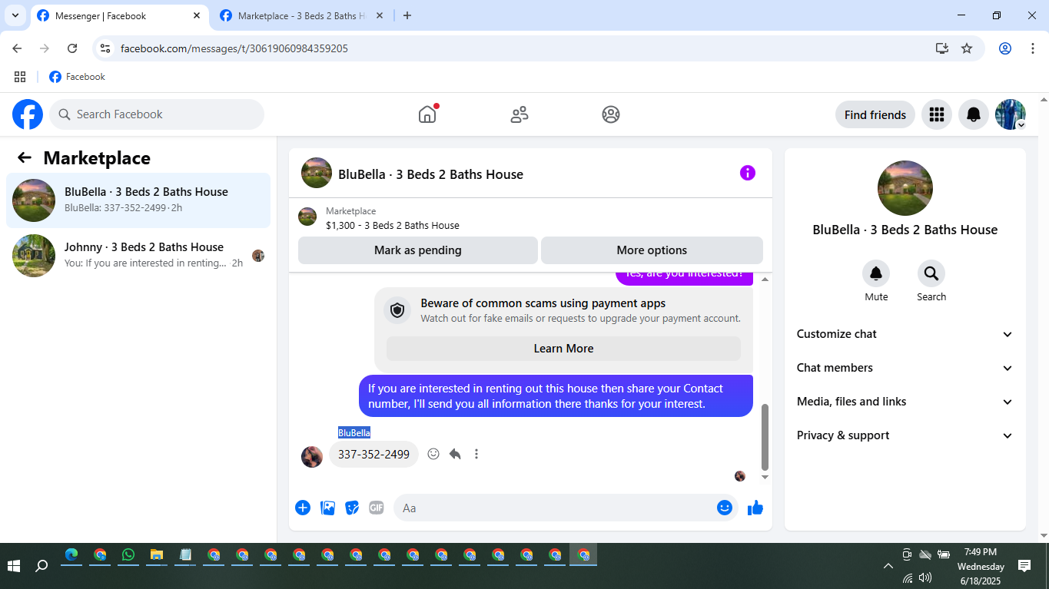Image resolution: width=1049 pixels, height=589 pixels.
Task: Open Microsoft Edge from the taskbar
Action: (x=71, y=555)
